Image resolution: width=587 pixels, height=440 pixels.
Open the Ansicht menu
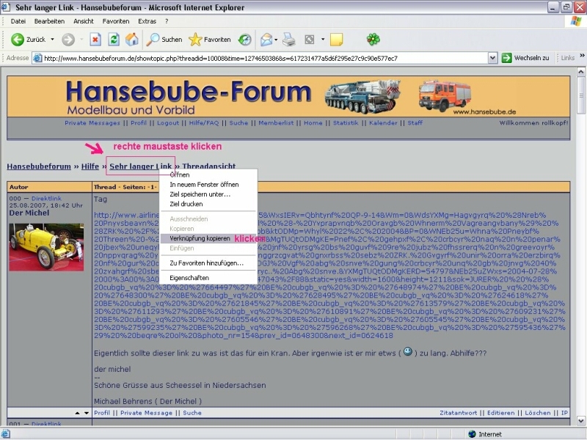tap(84, 21)
